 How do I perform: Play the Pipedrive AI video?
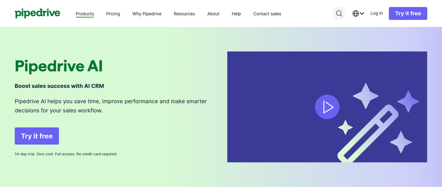(327, 107)
